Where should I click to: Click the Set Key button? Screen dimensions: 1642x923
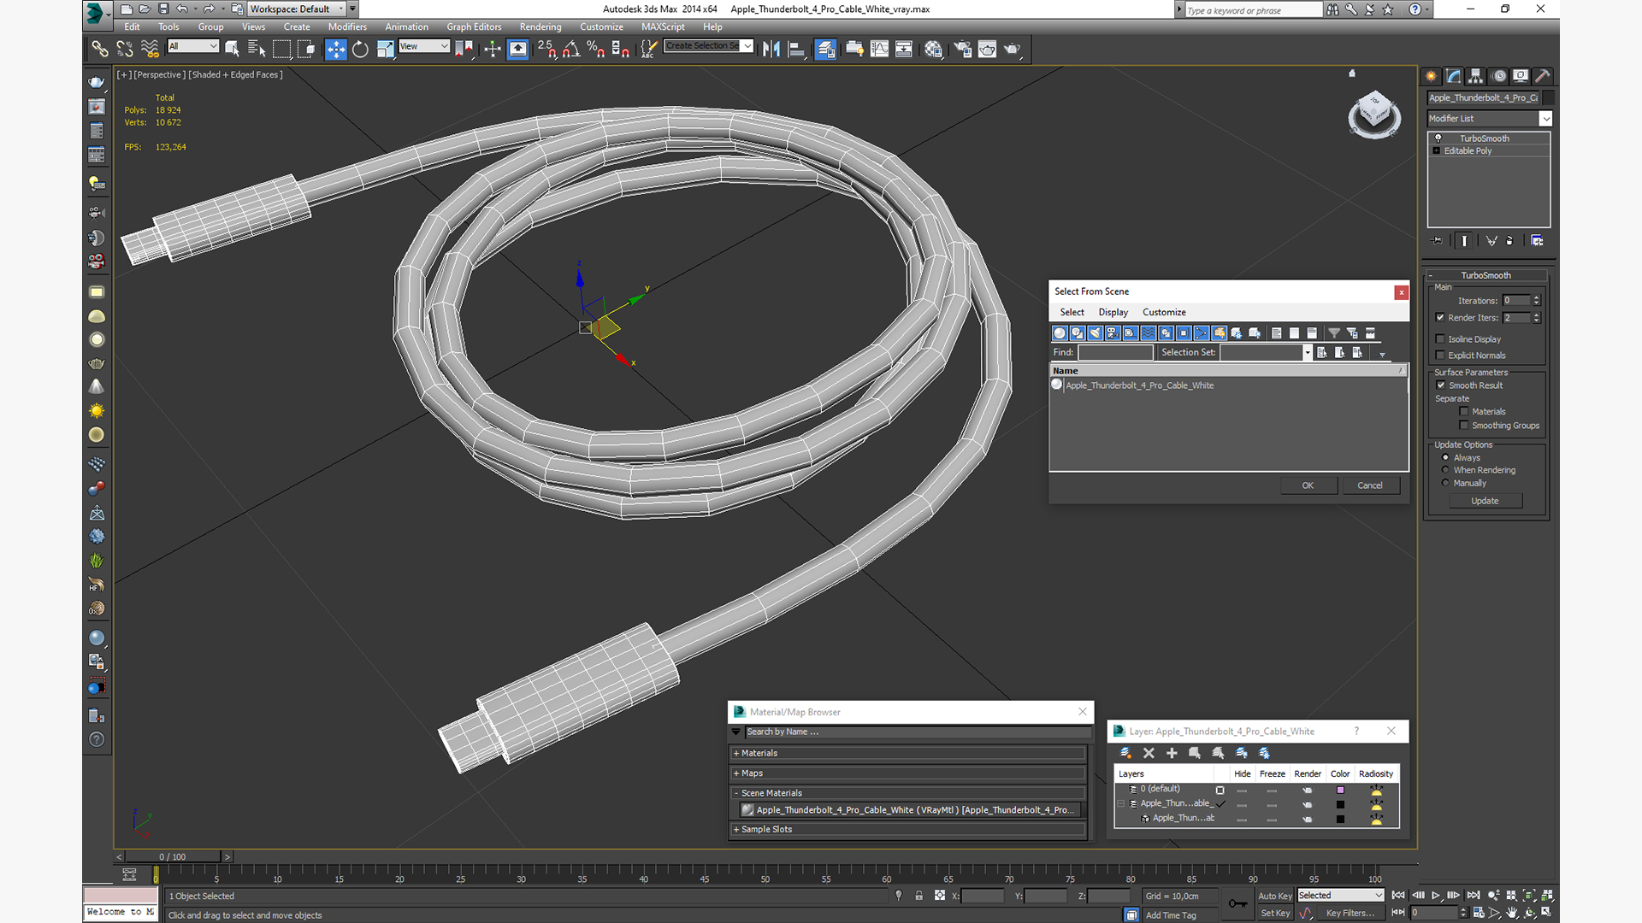coord(1274,914)
